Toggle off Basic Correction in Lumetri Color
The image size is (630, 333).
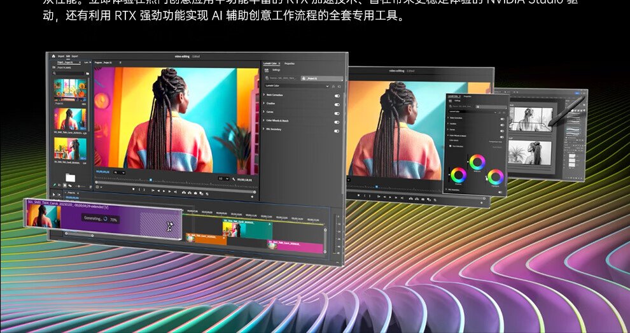click(x=337, y=95)
